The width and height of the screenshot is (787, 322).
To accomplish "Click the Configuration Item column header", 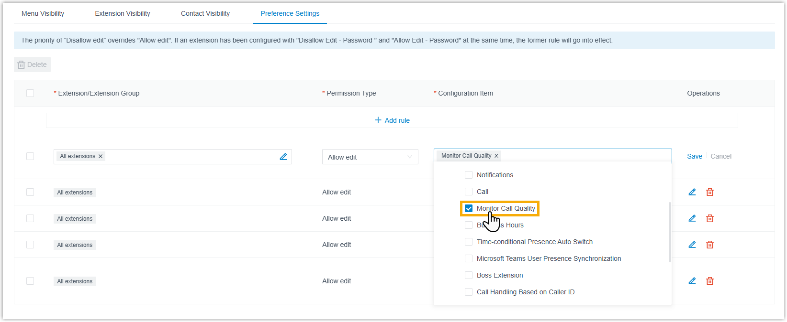I will 465,93.
